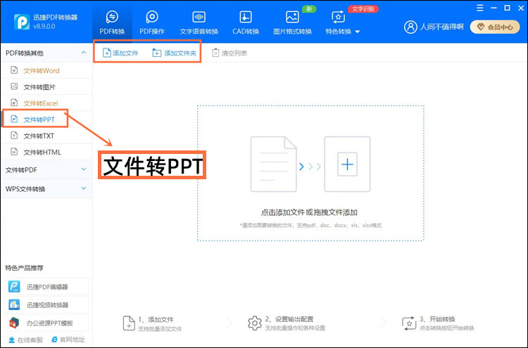This screenshot has height=348, width=528.
Task: Click the 在线客服 person icon
Action: click(x=12, y=340)
